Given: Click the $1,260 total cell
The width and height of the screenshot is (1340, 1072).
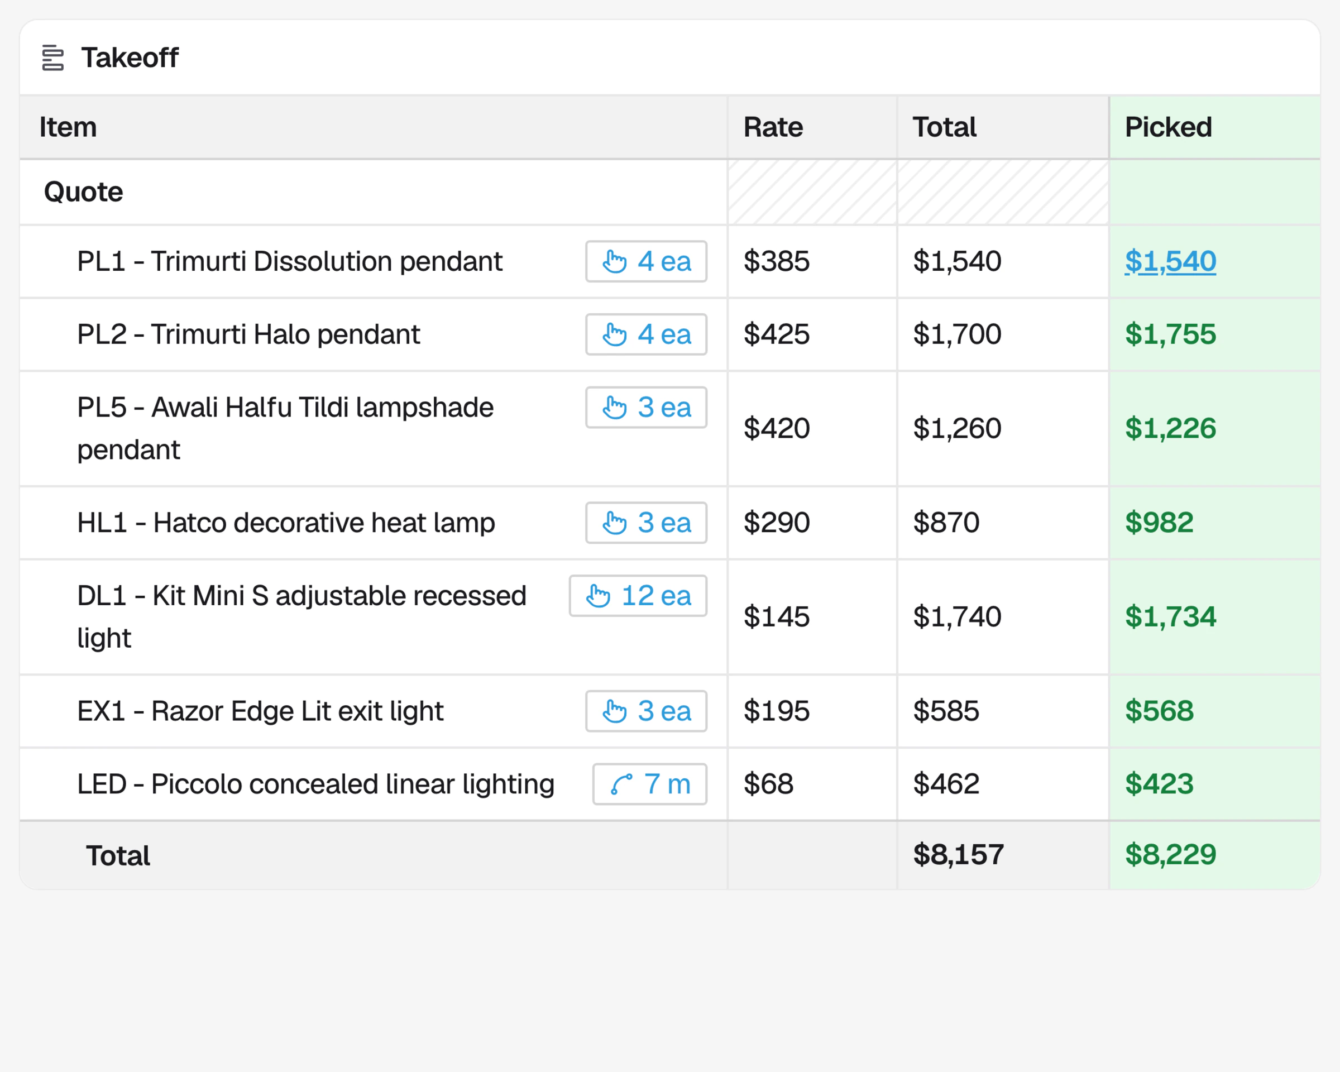Looking at the screenshot, I should pos(1003,429).
